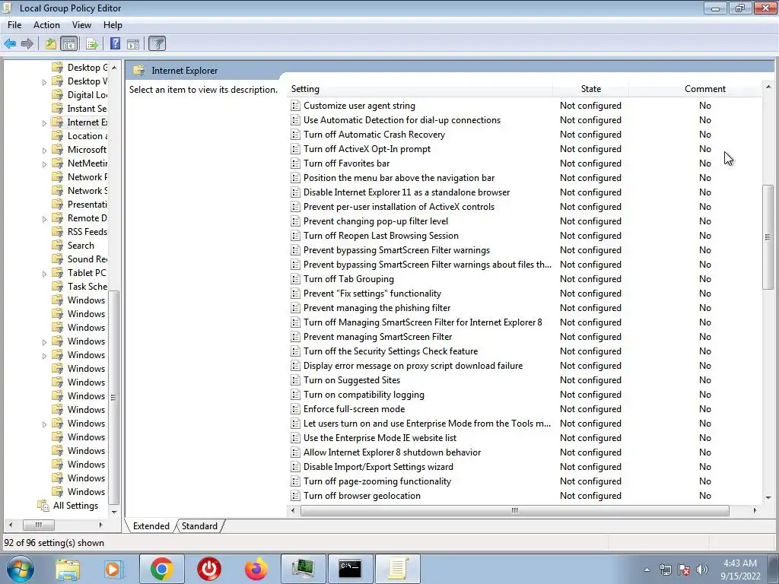The width and height of the screenshot is (779, 584).
Task: Click the red power icon in taskbar
Action: coord(209,569)
